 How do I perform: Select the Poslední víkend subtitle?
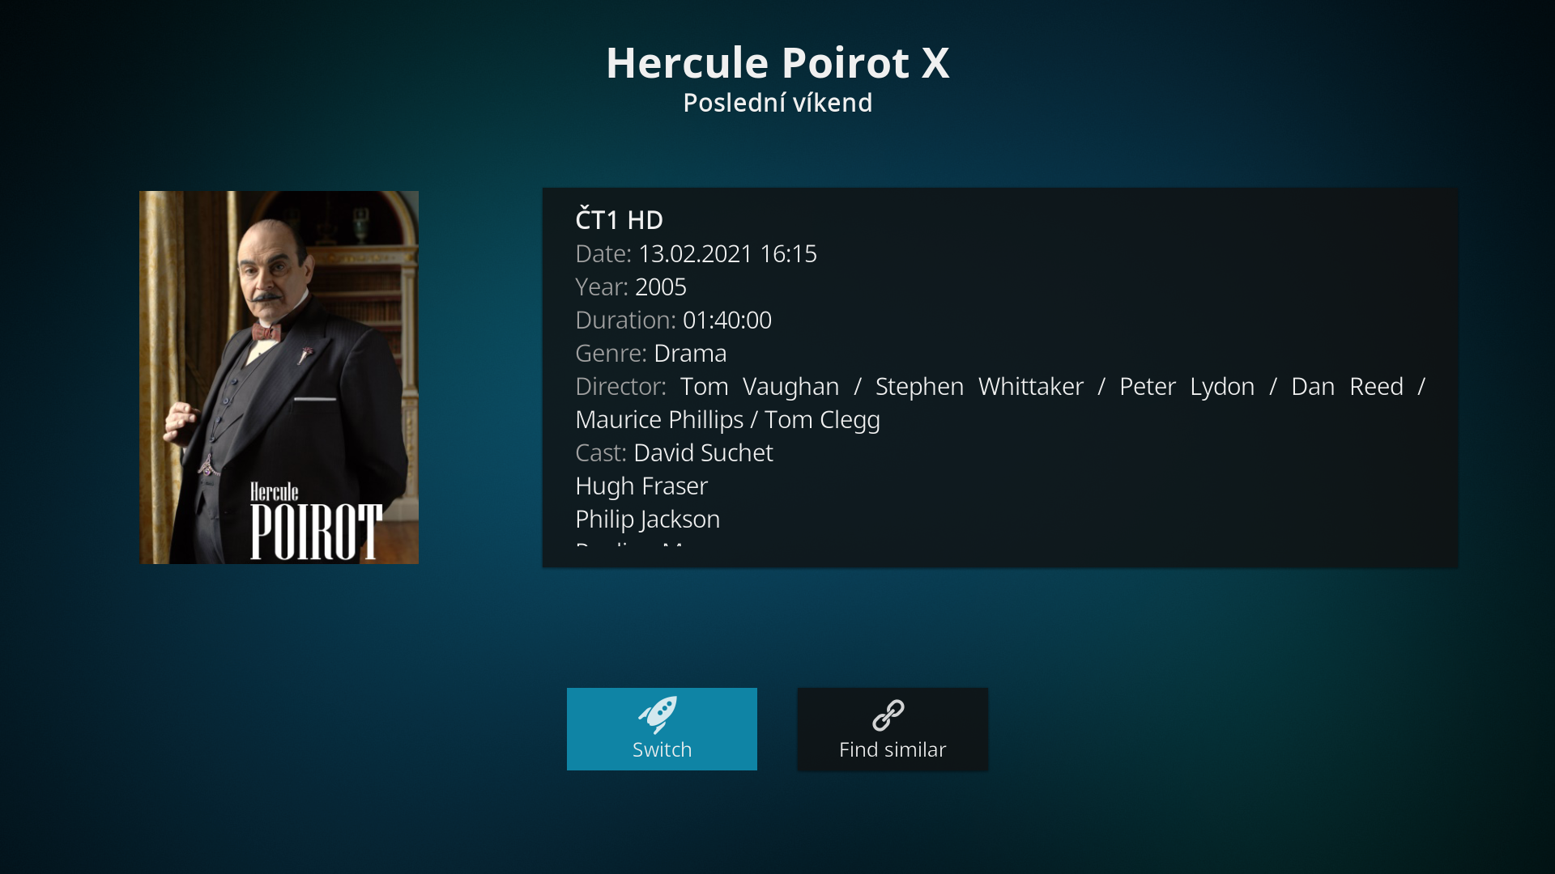pyautogui.click(x=777, y=103)
